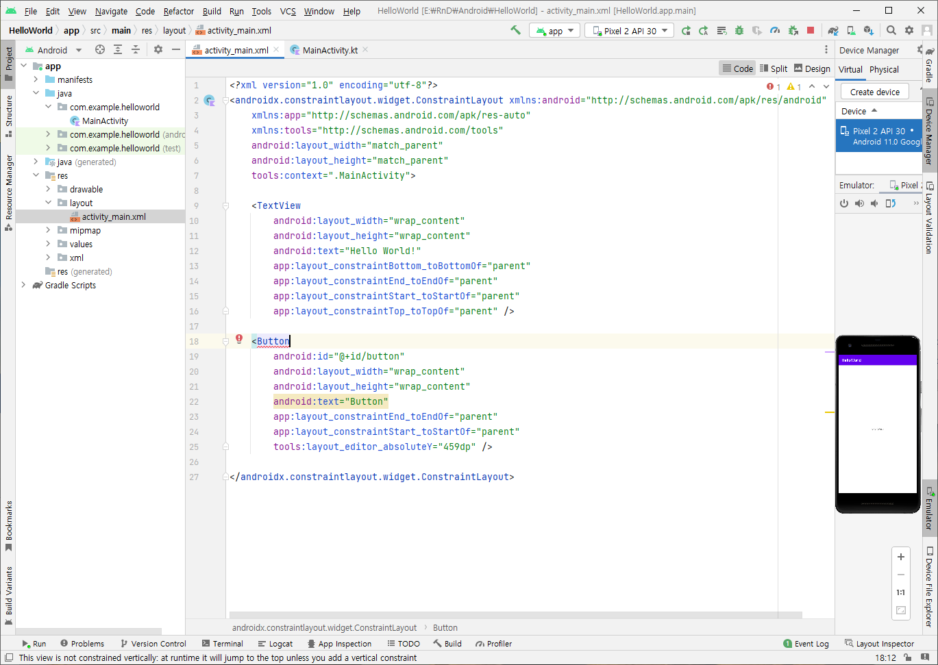Click the related Kotlin class gutter icon
This screenshot has width=938, height=665.
click(210, 100)
